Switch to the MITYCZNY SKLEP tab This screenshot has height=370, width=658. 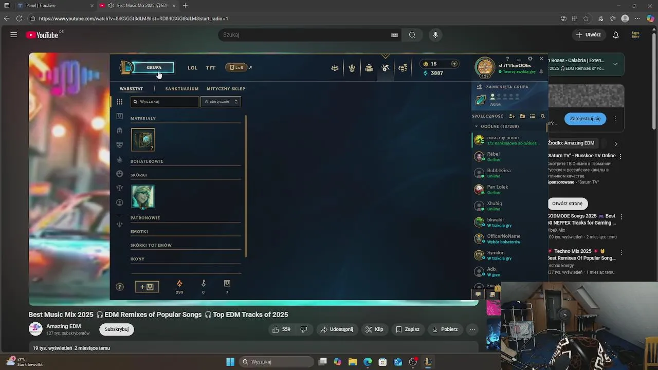pos(226,89)
